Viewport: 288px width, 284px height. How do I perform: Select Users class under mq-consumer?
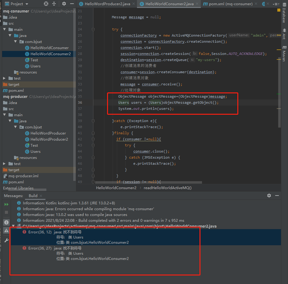point(35,66)
